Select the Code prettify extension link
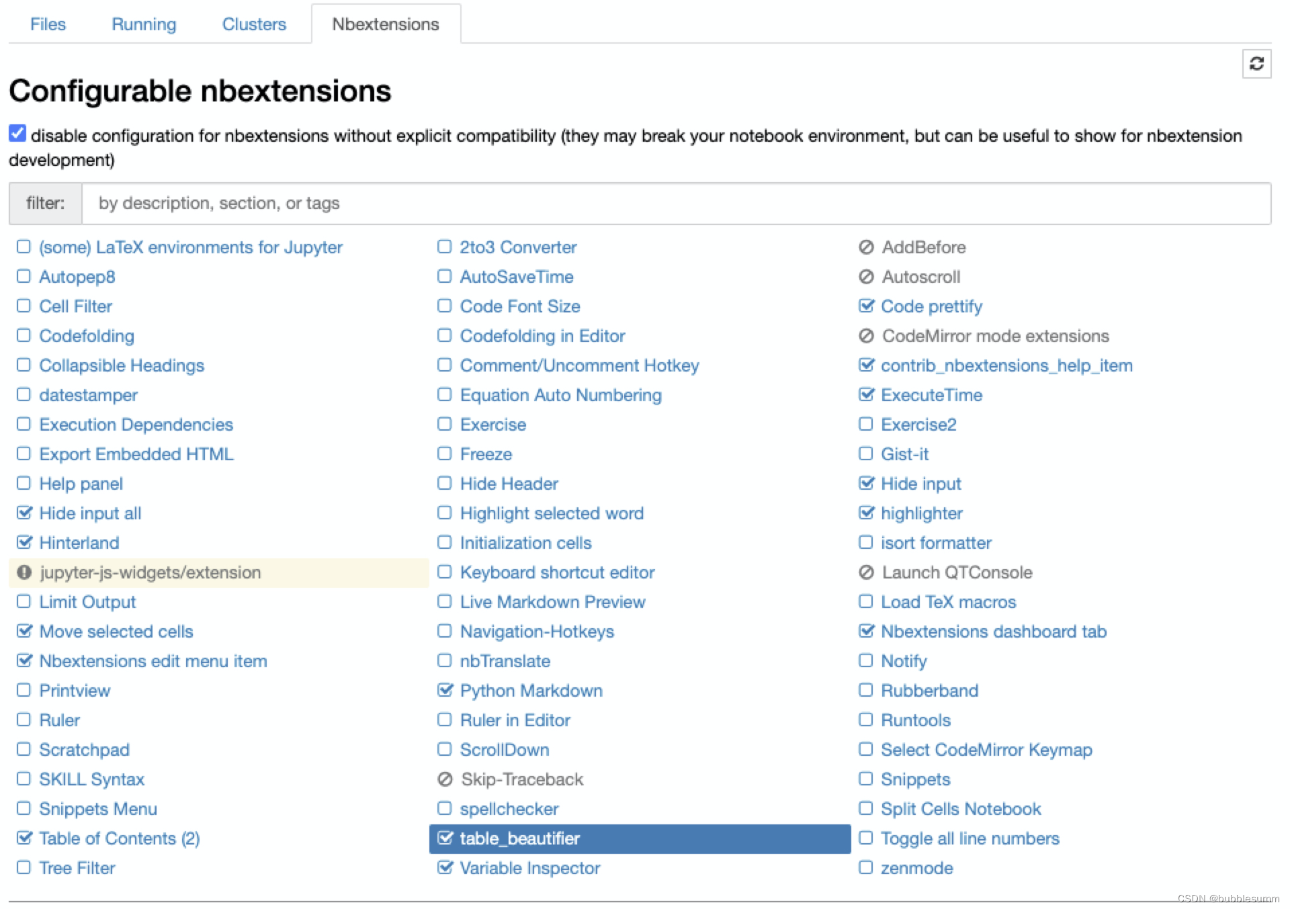The image size is (1290, 909). point(931,306)
